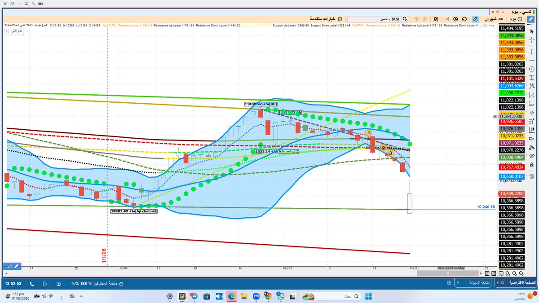The image size is (539, 303).
Task: Click the magnifier search symbol button
Action: tap(405, 19)
